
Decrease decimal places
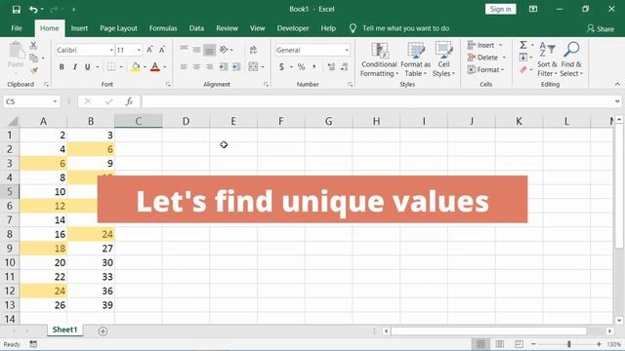click(345, 67)
